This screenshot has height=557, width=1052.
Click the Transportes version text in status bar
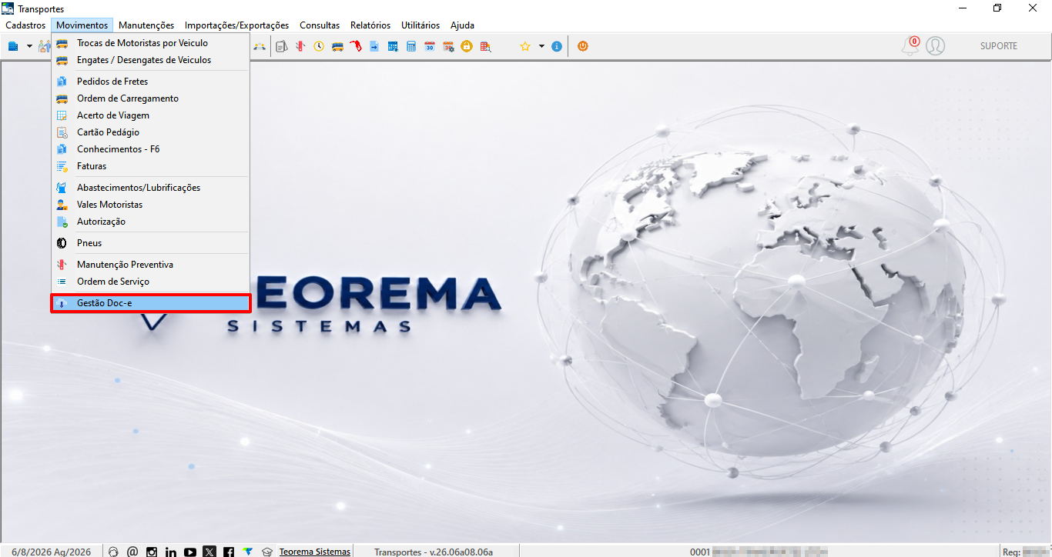pos(434,552)
